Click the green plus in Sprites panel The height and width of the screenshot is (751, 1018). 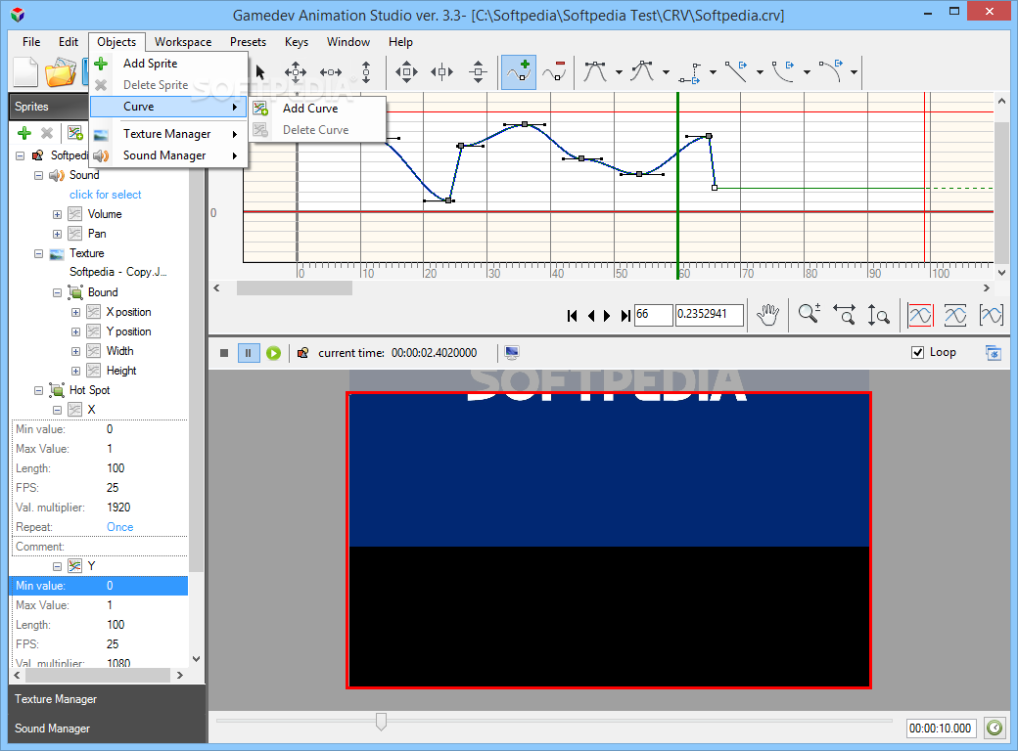coord(24,133)
